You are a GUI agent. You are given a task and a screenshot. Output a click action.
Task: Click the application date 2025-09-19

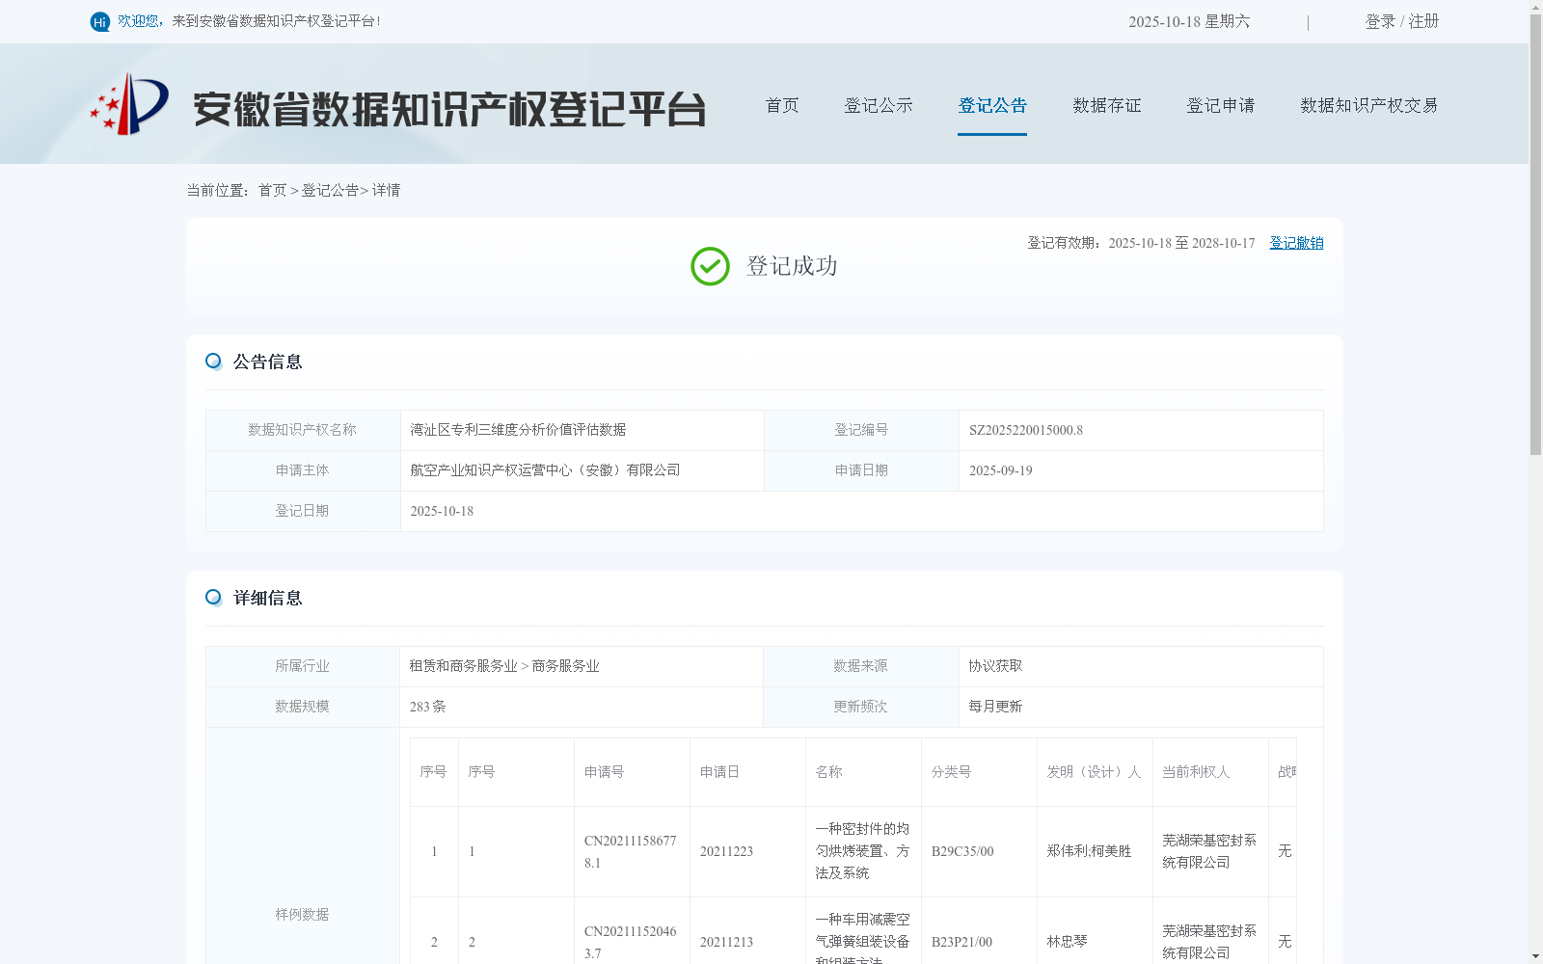(1001, 470)
